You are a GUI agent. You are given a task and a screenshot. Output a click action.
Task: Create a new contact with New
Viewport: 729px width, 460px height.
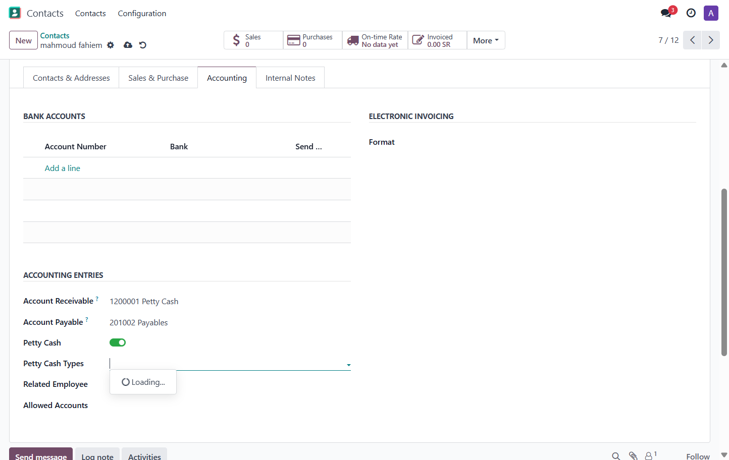(24, 40)
